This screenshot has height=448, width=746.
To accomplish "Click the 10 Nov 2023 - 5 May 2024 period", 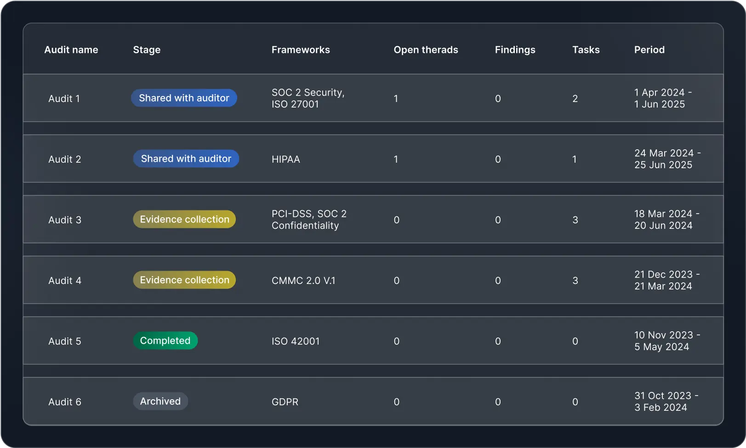I will 667,341.
